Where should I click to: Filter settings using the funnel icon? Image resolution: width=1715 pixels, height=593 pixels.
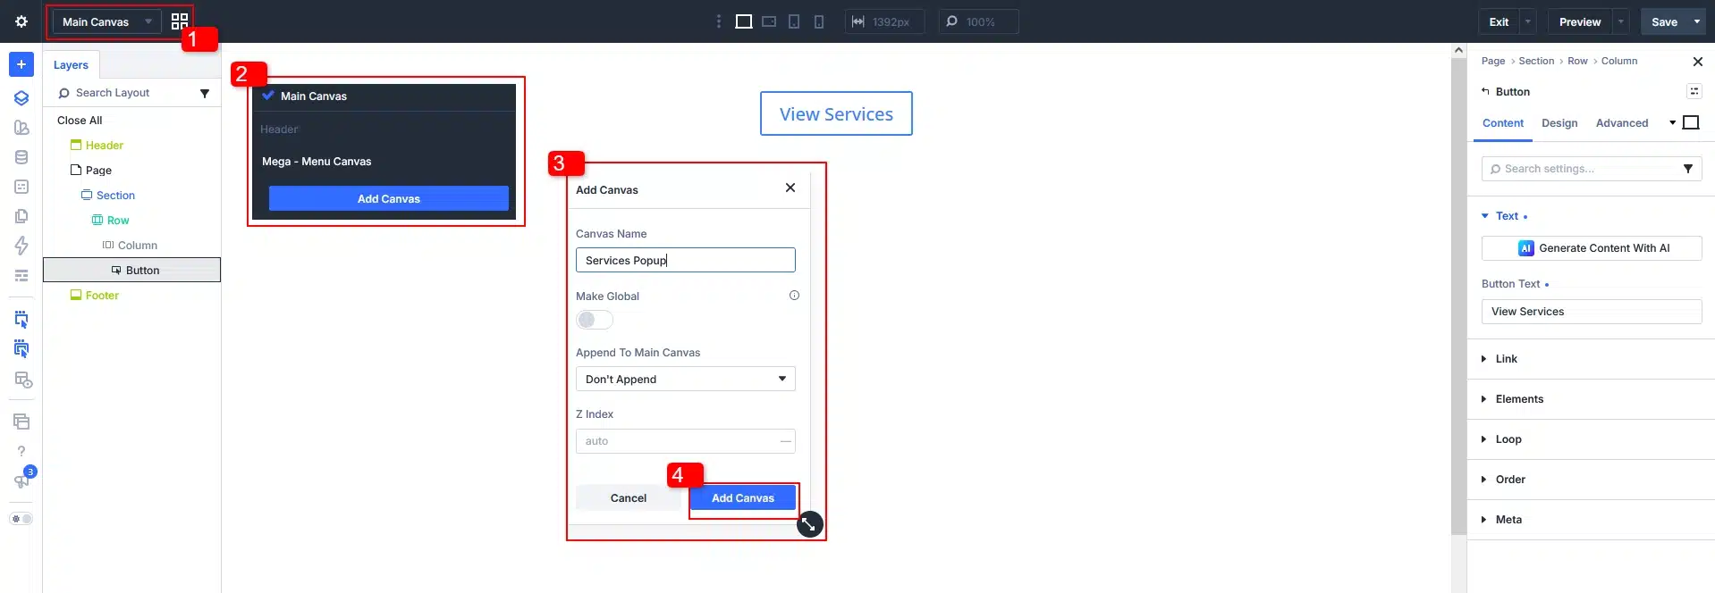point(1688,169)
